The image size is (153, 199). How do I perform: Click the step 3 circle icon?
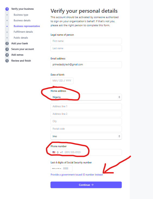pyautogui.click(x=7, y=49)
